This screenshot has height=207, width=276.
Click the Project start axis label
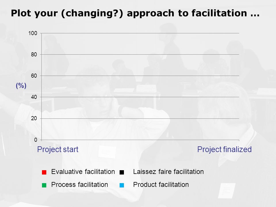(58, 149)
